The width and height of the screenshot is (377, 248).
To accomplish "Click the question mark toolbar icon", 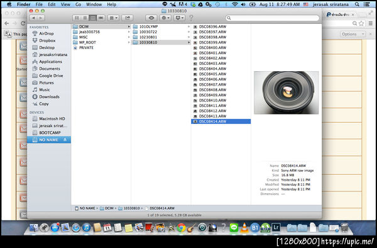I will coord(191,18).
